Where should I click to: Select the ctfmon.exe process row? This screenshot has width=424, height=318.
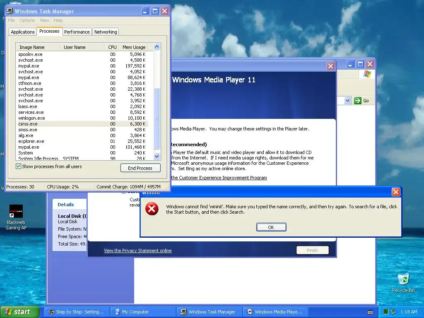82,83
